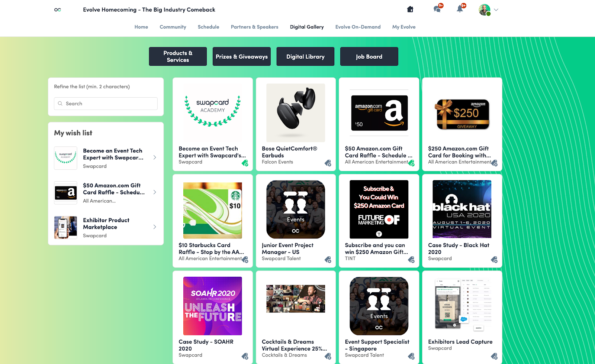Click the search magnifier icon
Viewport: 595px width, 364px height.
[60, 104]
